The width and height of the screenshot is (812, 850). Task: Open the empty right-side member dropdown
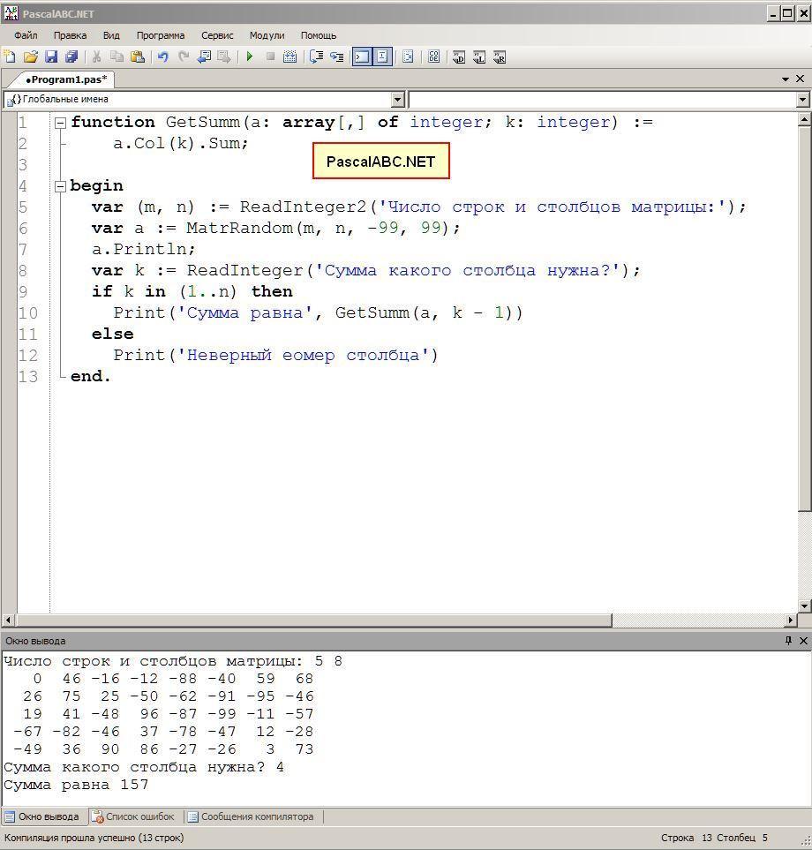[802, 100]
